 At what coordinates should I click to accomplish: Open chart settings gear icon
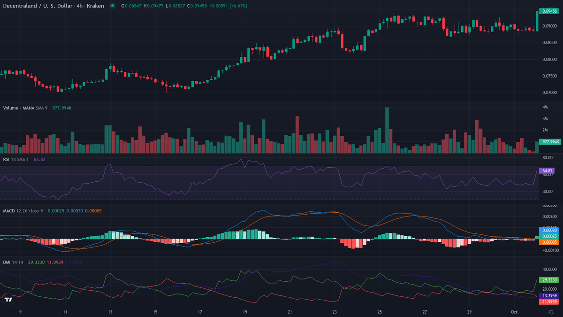pos(551,312)
